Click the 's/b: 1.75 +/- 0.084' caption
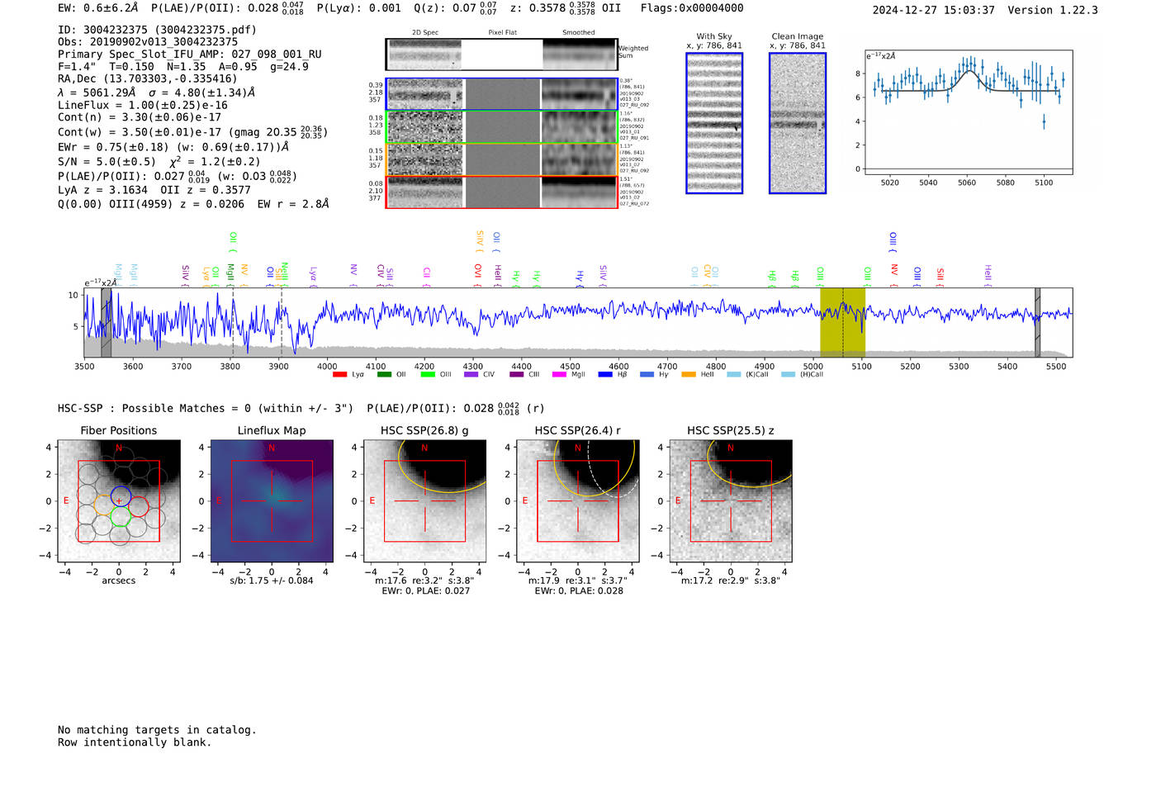Image resolution: width=1156 pixels, height=787 pixels. [x=272, y=581]
